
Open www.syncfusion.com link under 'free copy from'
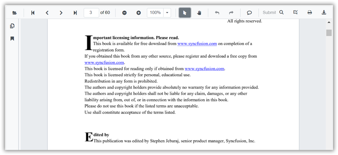coord(104,63)
